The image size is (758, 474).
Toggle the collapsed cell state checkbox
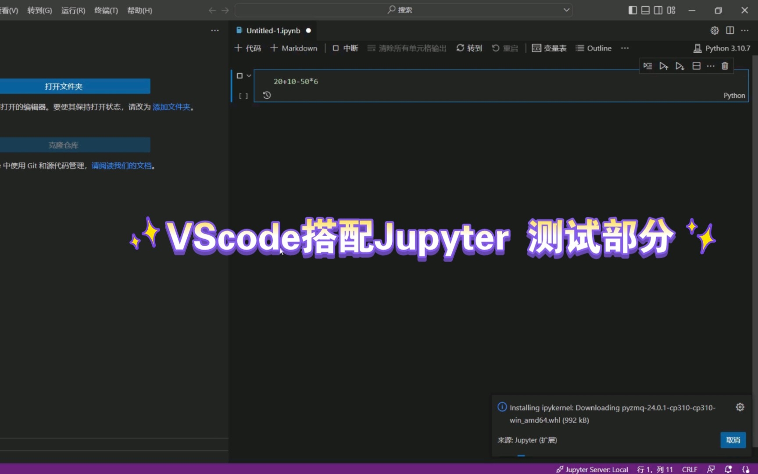click(240, 75)
